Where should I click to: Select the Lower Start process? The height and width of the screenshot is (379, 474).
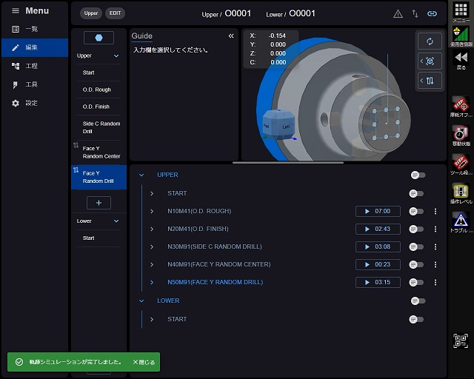pos(99,238)
